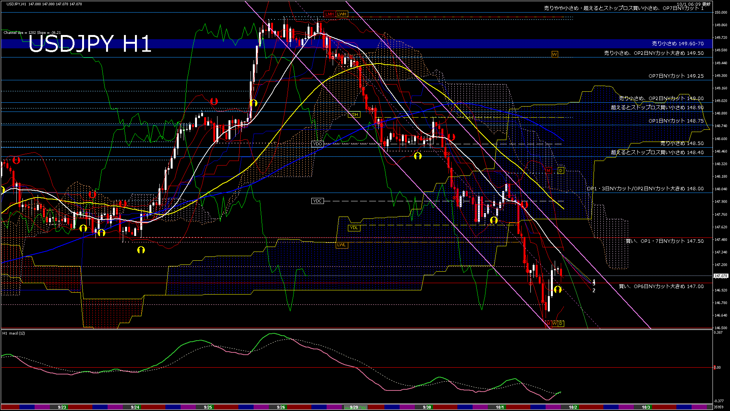The width and height of the screenshot is (730, 411).
Task: Click the 9/29 date on the time axis
Action: (x=354, y=407)
